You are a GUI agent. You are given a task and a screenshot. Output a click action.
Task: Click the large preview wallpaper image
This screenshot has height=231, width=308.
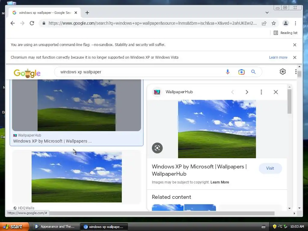(217, 129)
